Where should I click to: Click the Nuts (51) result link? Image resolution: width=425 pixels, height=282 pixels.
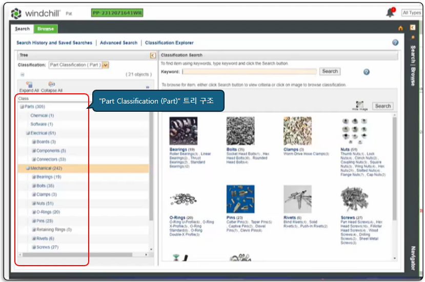(349, 150)
